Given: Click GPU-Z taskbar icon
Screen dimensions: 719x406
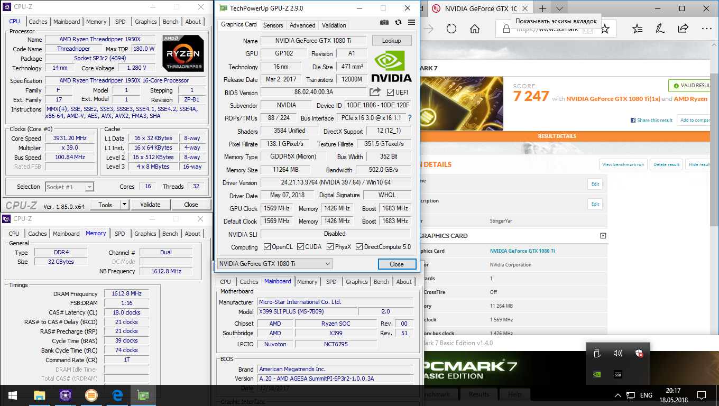Looking at the screenshot, I should tap(143, 395).
